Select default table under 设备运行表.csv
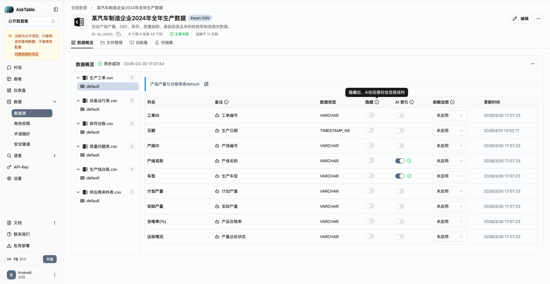 pyautogui.click(x=93, y=109)
